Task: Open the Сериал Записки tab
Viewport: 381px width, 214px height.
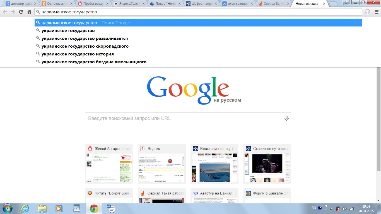Action: click(272, 4)
